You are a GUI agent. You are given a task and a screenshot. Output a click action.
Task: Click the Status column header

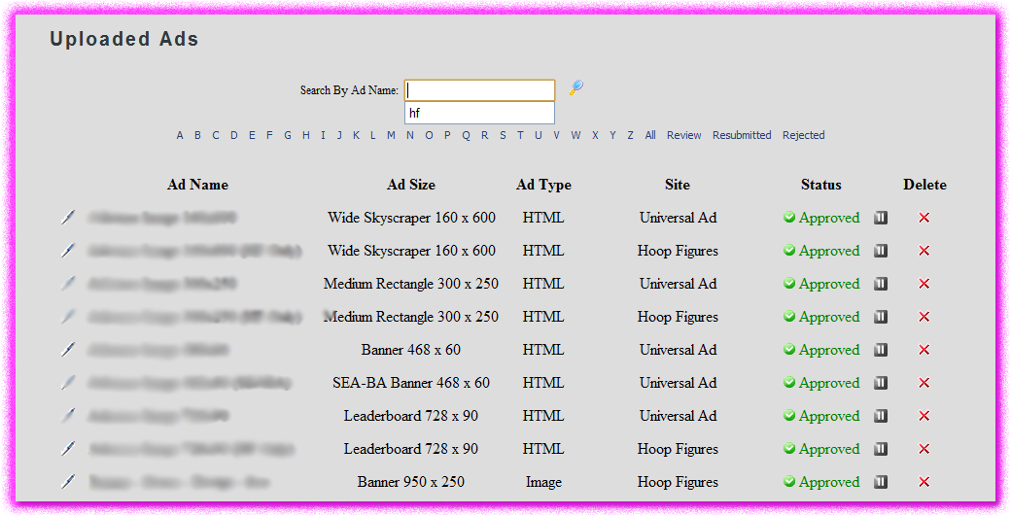click(821, 185)
